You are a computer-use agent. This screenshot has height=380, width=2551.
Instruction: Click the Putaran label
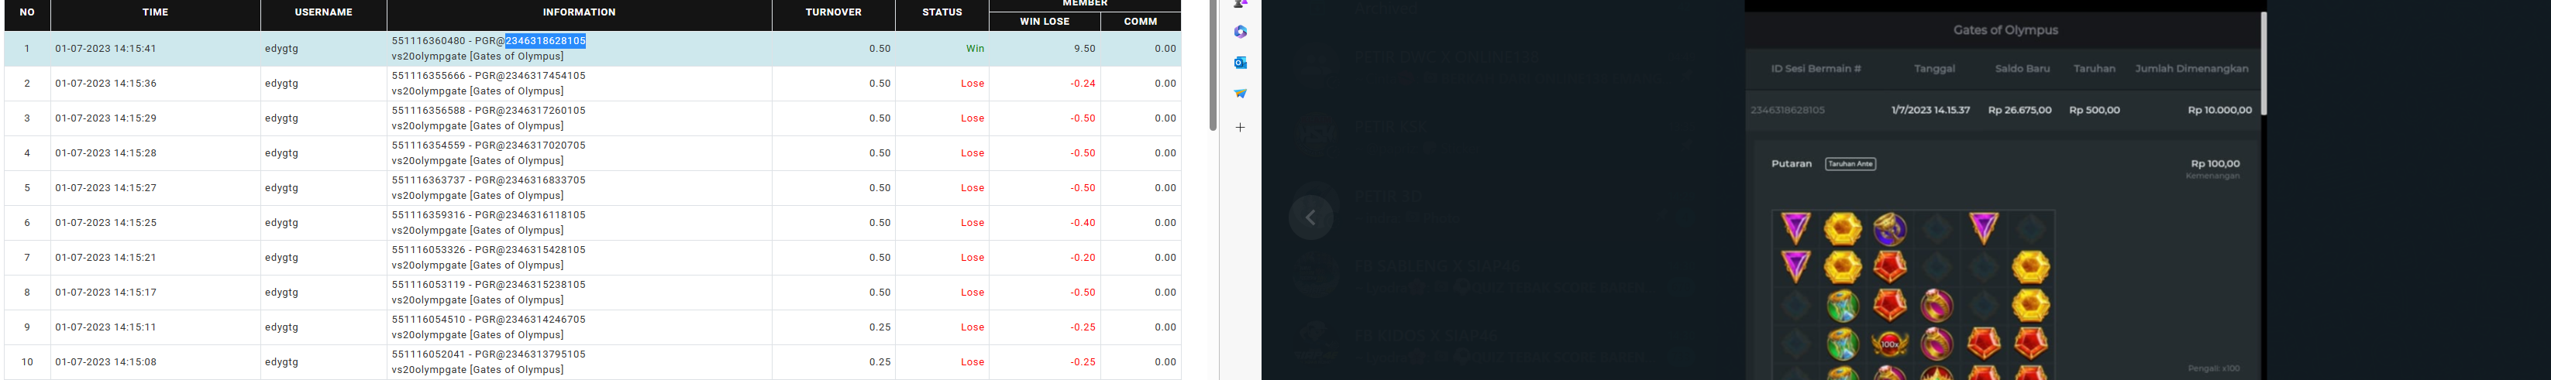pyautogui.click(x=1792, y=164)
